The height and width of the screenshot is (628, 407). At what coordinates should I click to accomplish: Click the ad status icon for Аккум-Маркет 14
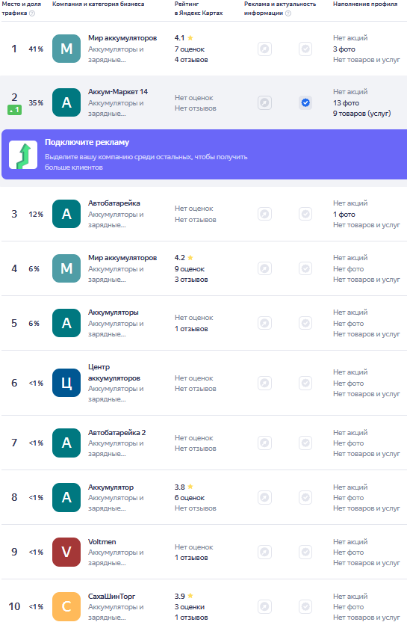264,103
